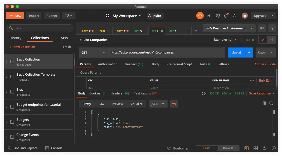Switch to Browse mode
Screen dimensions: 282x156
(228, 148)
